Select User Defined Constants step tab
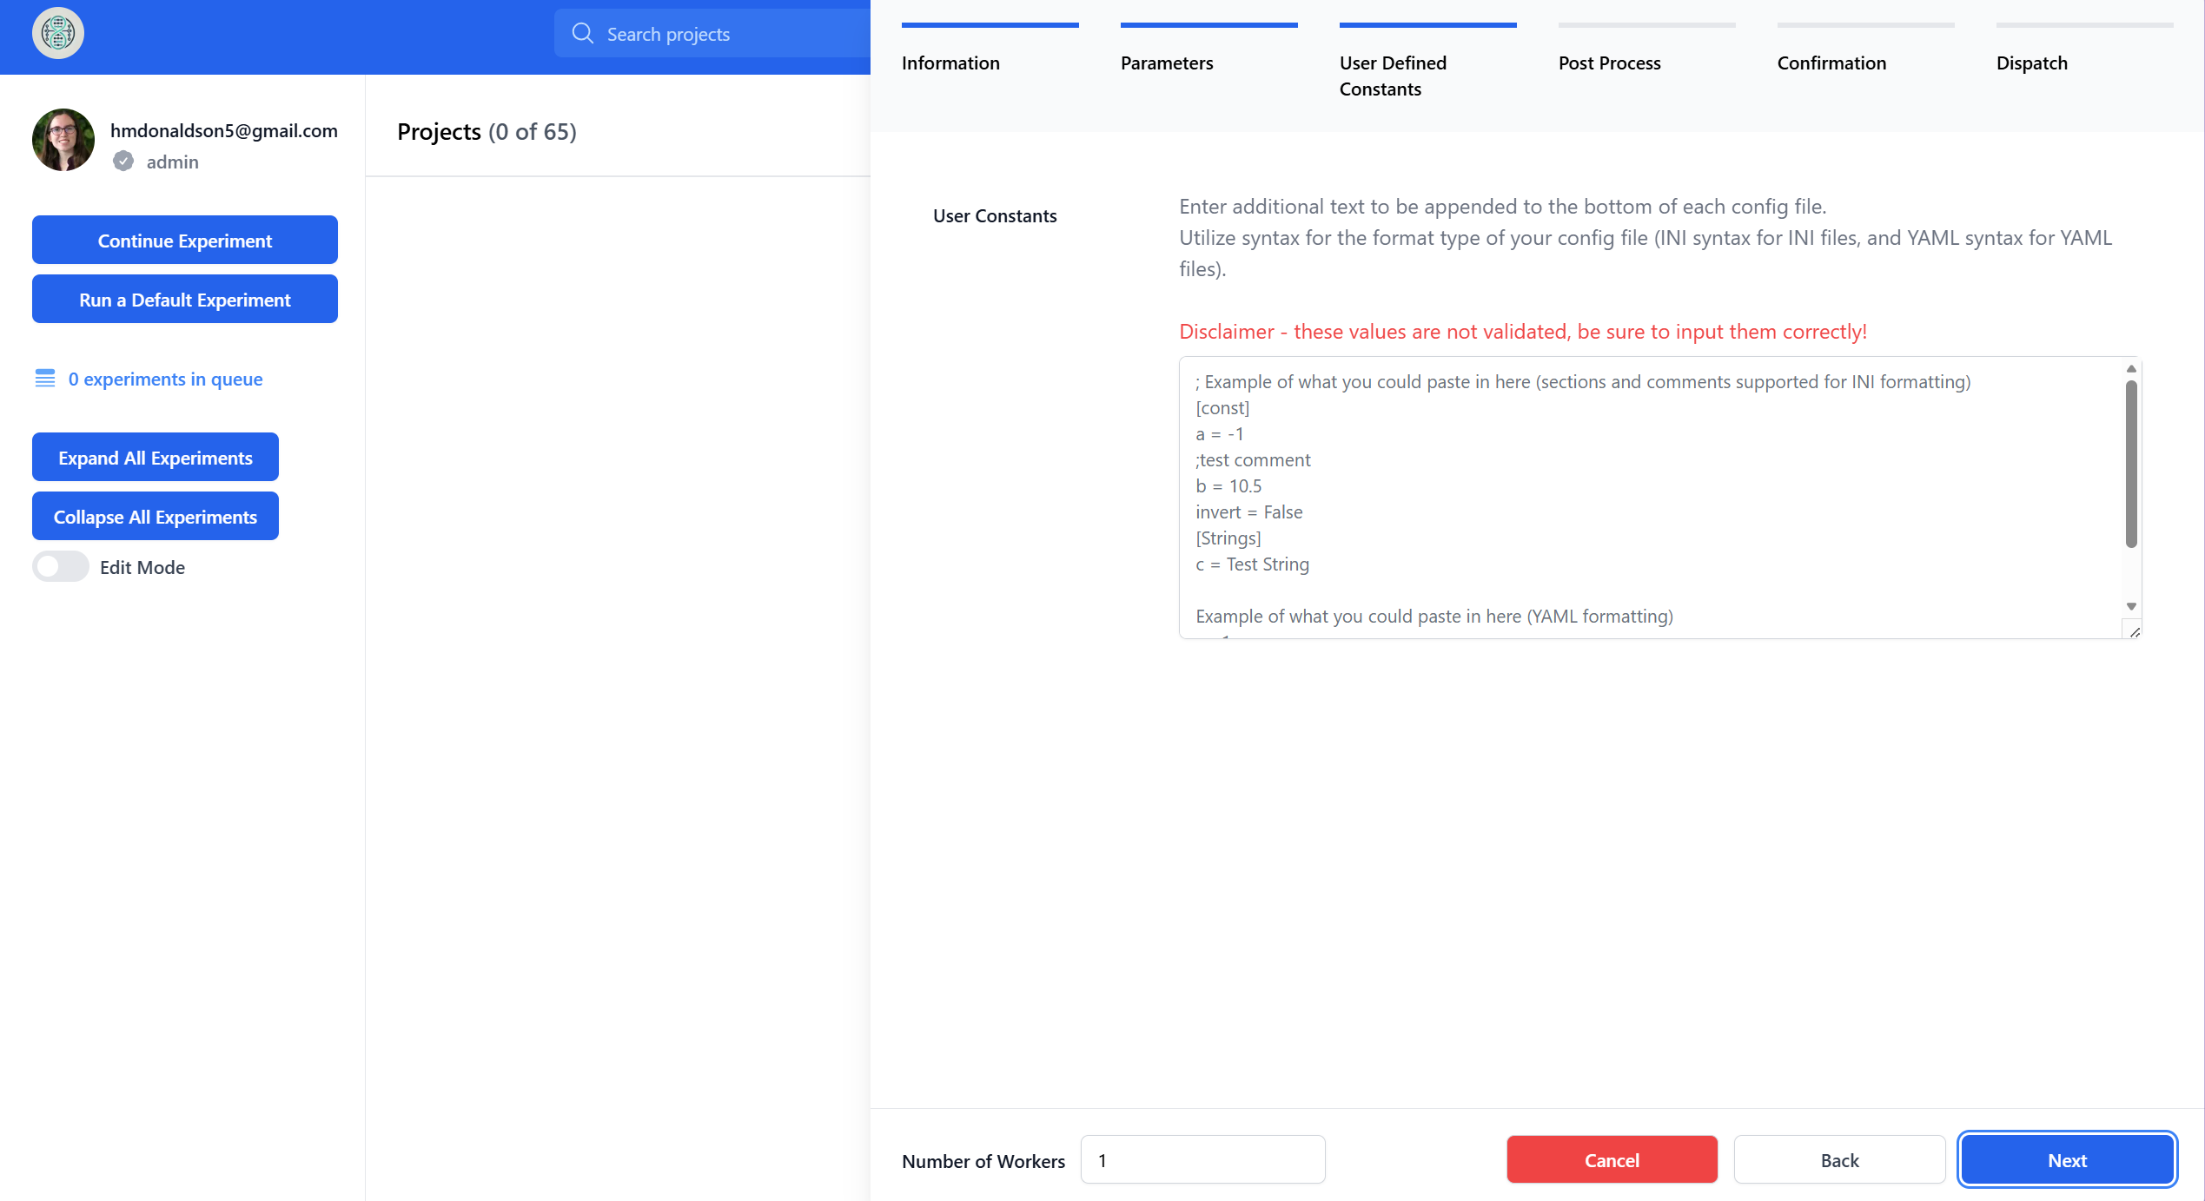This screenshot has width=2205, height=1201. tap(1427, 63)
